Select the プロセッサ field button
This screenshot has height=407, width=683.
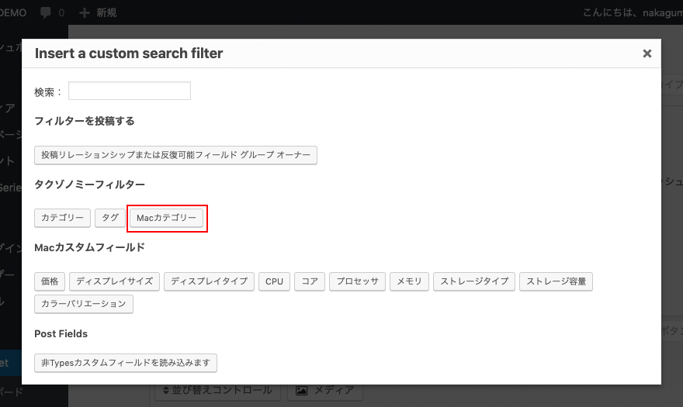pos(358,281)
